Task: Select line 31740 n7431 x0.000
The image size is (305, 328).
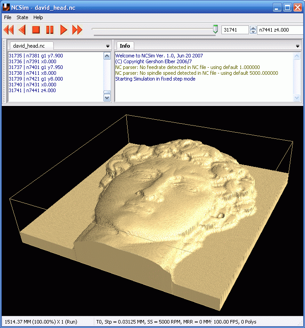Action: [x=32, y=85]
